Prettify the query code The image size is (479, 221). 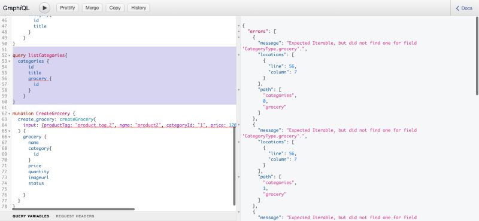pos(68,8)
